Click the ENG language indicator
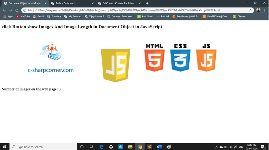 [x=241, y=147]
